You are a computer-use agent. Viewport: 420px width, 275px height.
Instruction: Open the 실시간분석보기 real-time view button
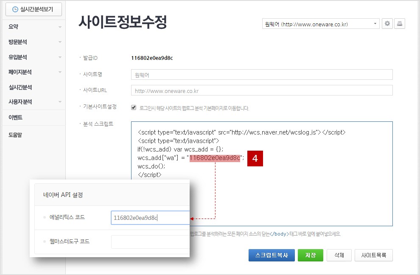[x=34, y=9]
